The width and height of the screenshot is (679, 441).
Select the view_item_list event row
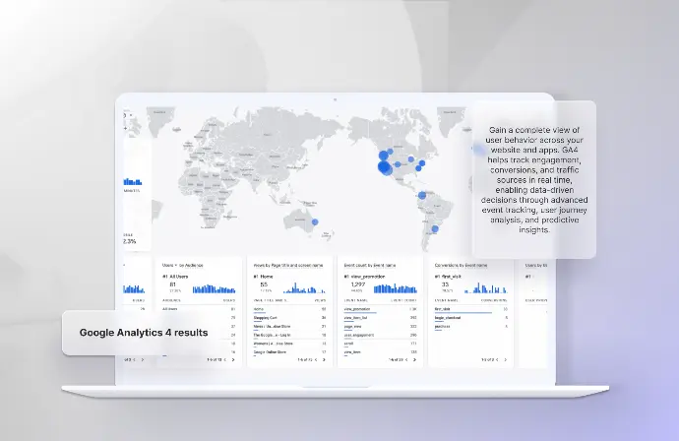point(380,318)
